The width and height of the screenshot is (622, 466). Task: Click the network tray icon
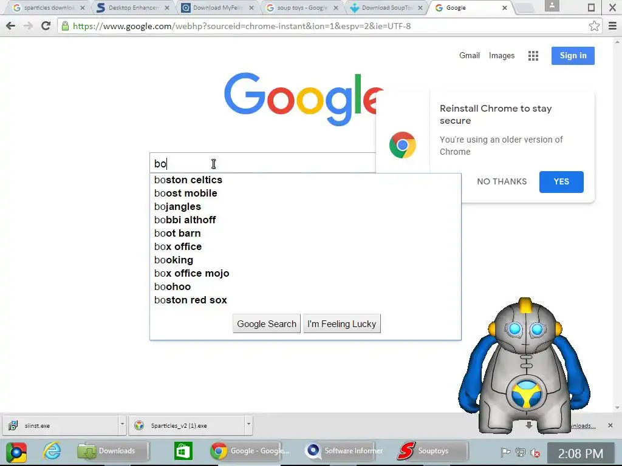coord(520,452)
